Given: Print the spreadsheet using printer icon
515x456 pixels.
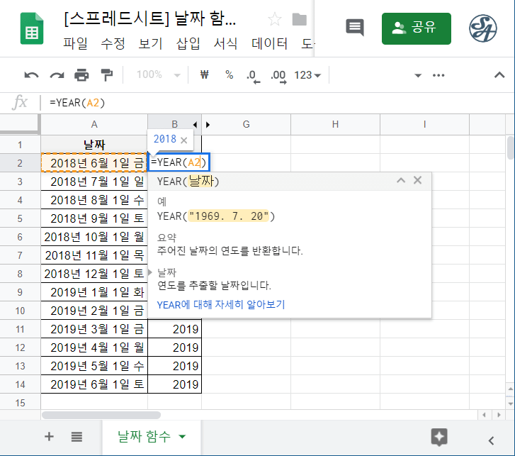Looking at the screenshot, I should pyautogui.click(x=81, y=75).
